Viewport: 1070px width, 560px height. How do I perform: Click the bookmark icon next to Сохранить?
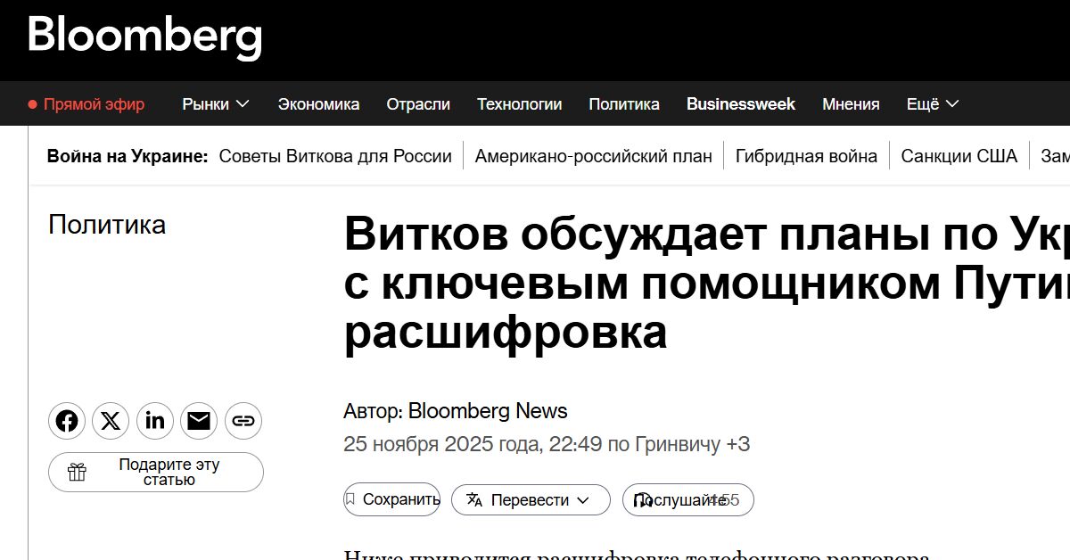351,499
